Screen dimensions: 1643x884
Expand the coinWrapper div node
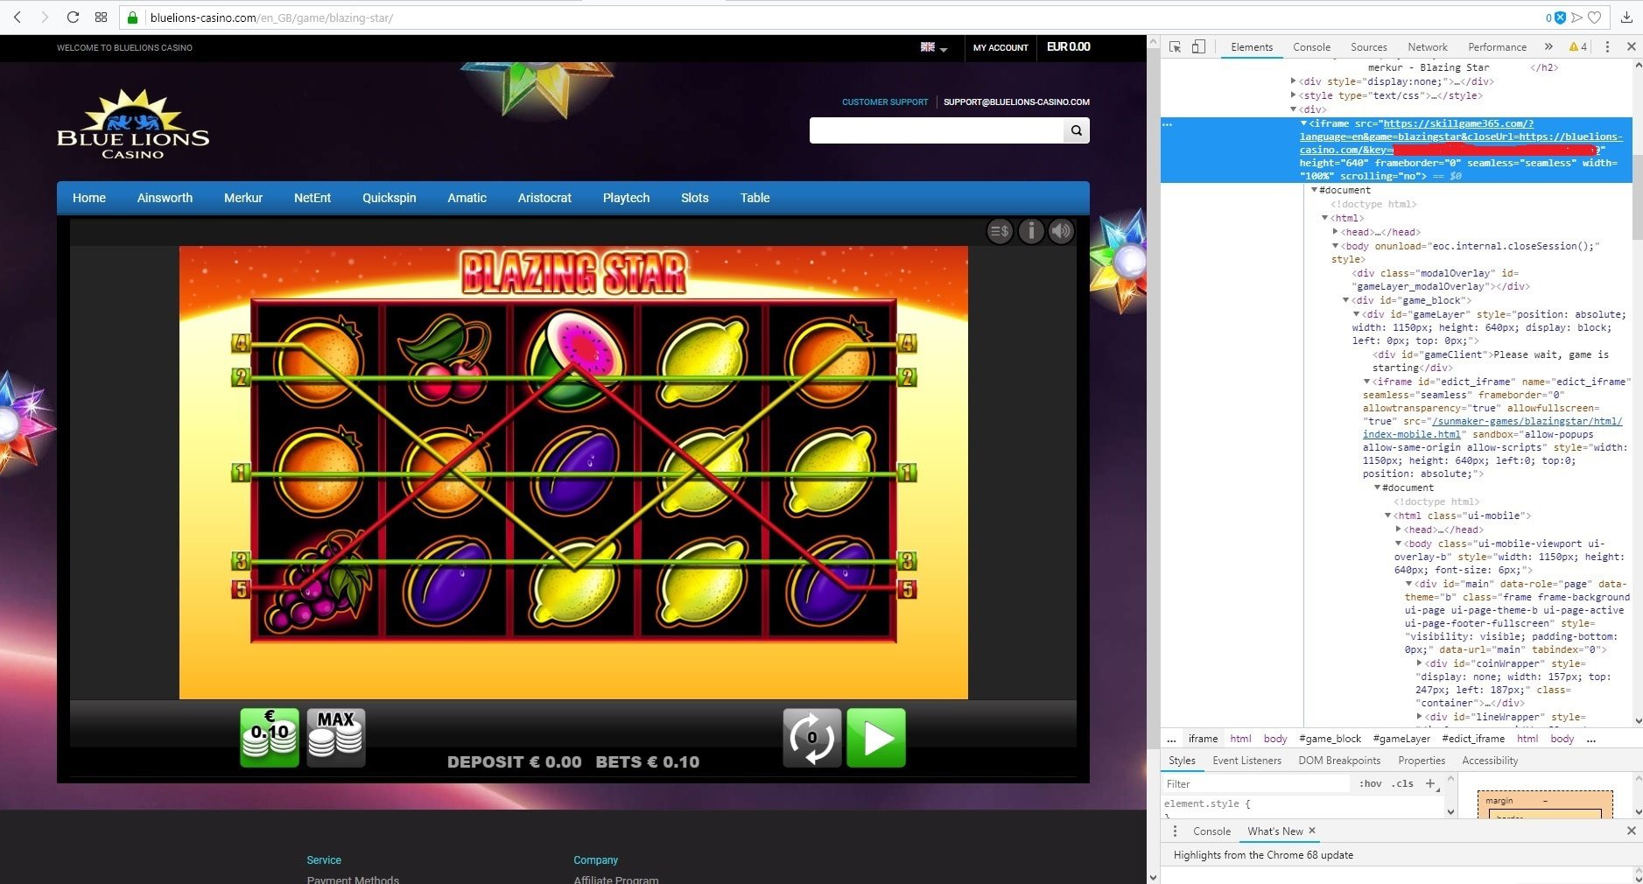(x=1419, y=663)
